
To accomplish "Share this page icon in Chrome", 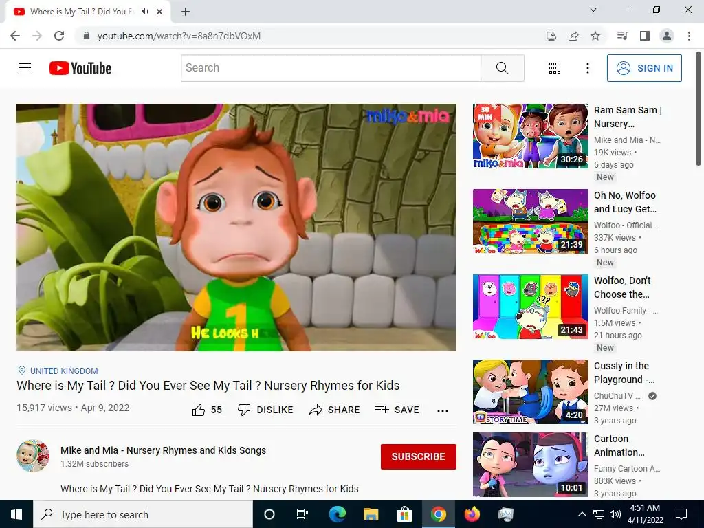I will click(x=573, y=36).
